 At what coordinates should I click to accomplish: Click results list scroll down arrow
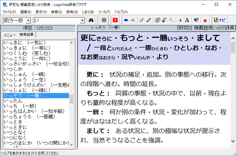[72, 145]
